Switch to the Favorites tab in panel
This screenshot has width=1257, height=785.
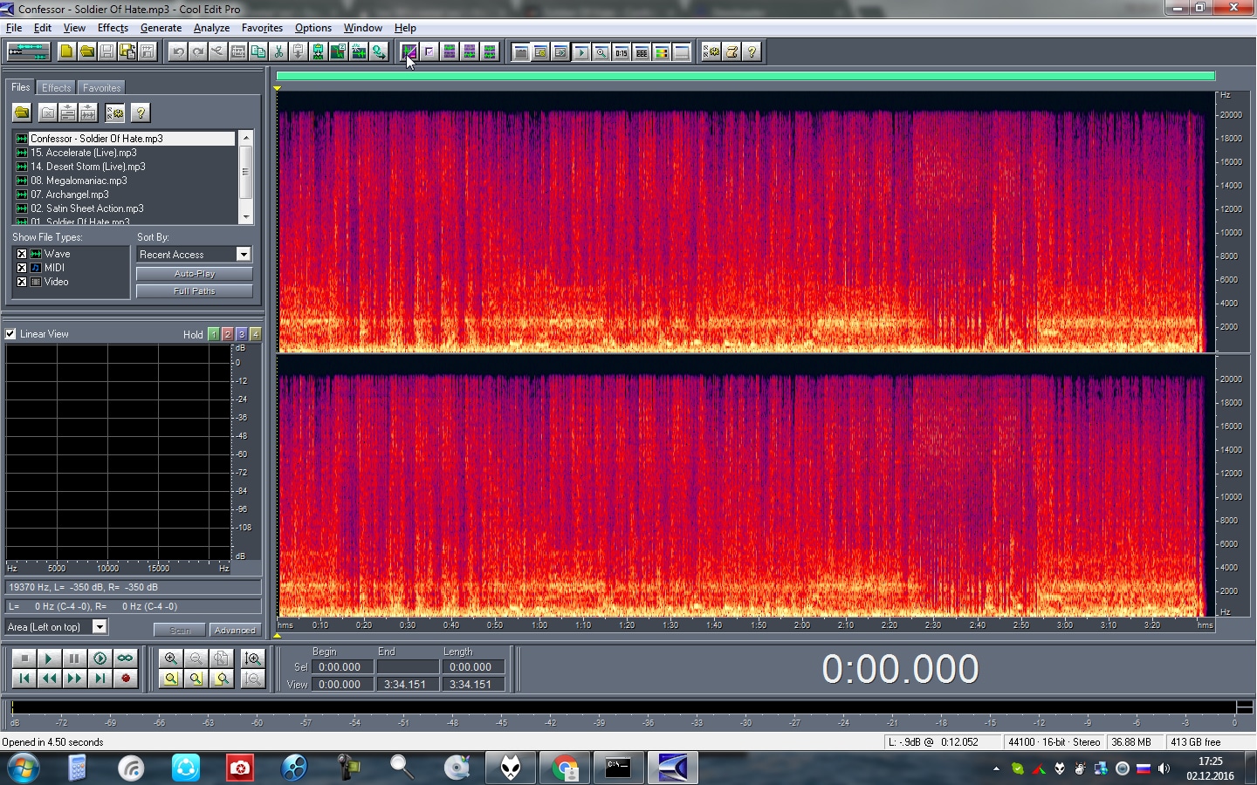(101, 88)
